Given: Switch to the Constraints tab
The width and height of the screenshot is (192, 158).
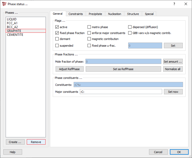Looking at the screenshot, I should (x=76, y=14).
